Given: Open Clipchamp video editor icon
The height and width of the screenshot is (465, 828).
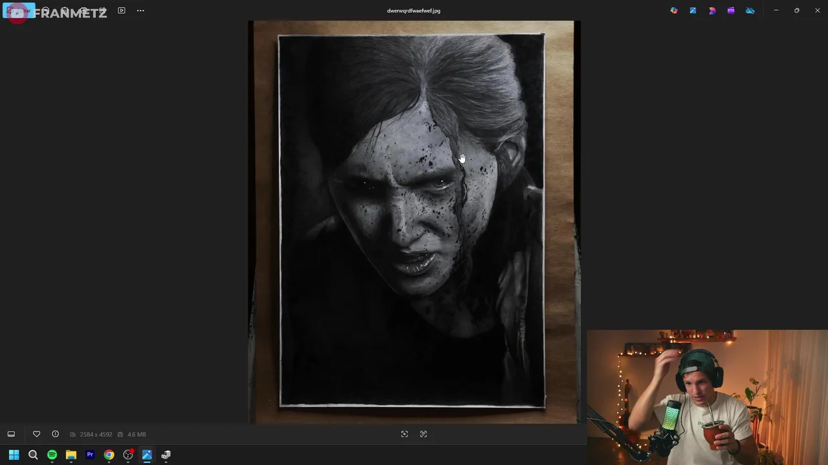Looking at the screenshot, I should pos(731,10).
